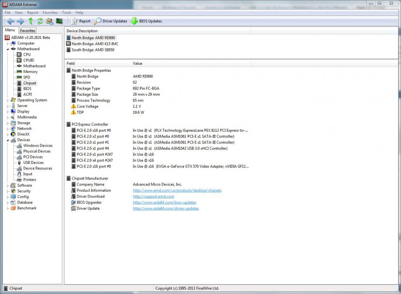
Task: Expand the Operating System node
Action: click(8, 100)
